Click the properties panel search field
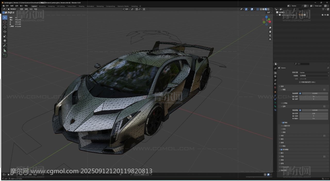 302,64
